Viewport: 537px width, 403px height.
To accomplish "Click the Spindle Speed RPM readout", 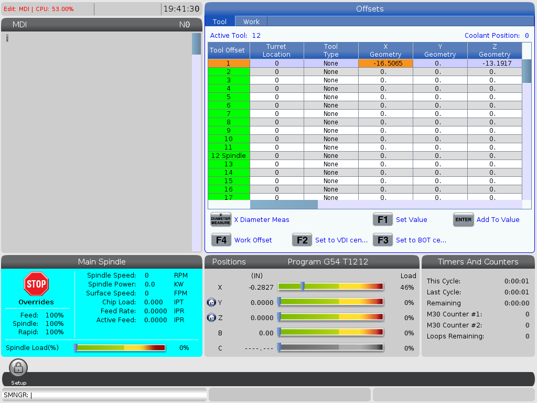I will (x=137, y=275).
